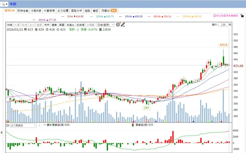The height and width of the screenshot is (153, 246).
Task: Click the 472.5 high price label
Action: 223,45
